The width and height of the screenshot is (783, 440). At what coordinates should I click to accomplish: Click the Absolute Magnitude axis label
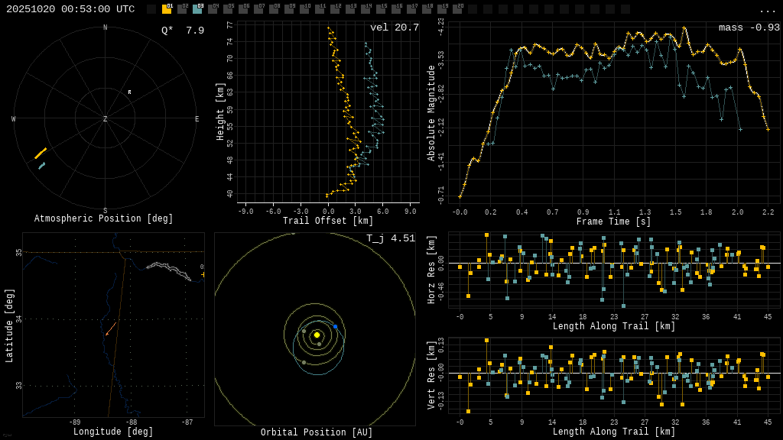(430, 113)
